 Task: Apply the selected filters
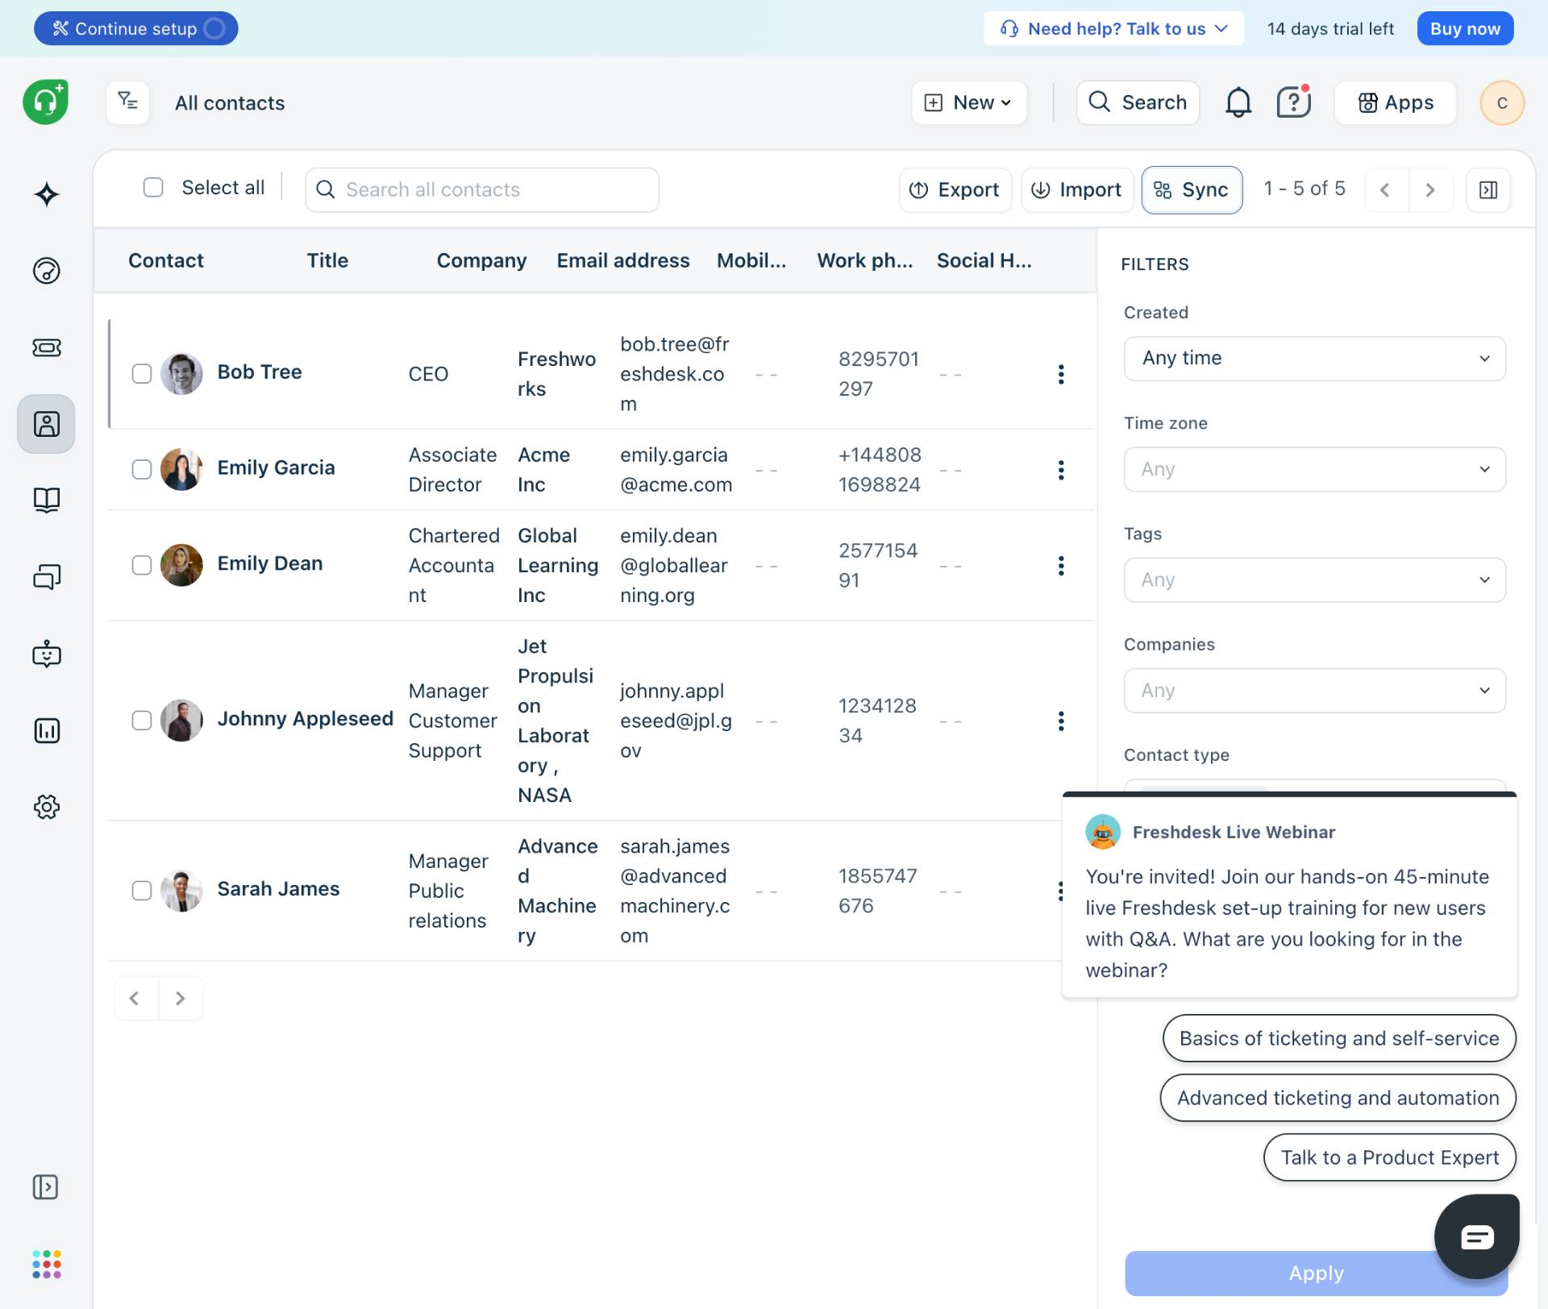coord(1316,1273)
